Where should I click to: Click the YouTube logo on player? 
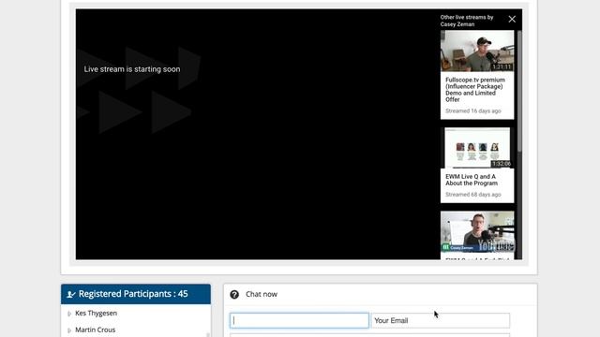[x=496, y=245]
